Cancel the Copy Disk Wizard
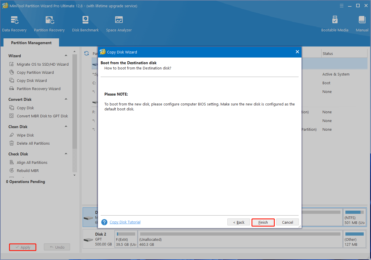Image resolution: width=371 pixels, height=260 pixels. tap(288, 222)
